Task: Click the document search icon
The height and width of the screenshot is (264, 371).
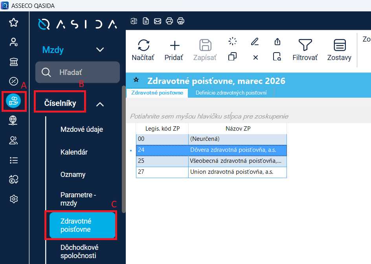Action: coord(277,56)
